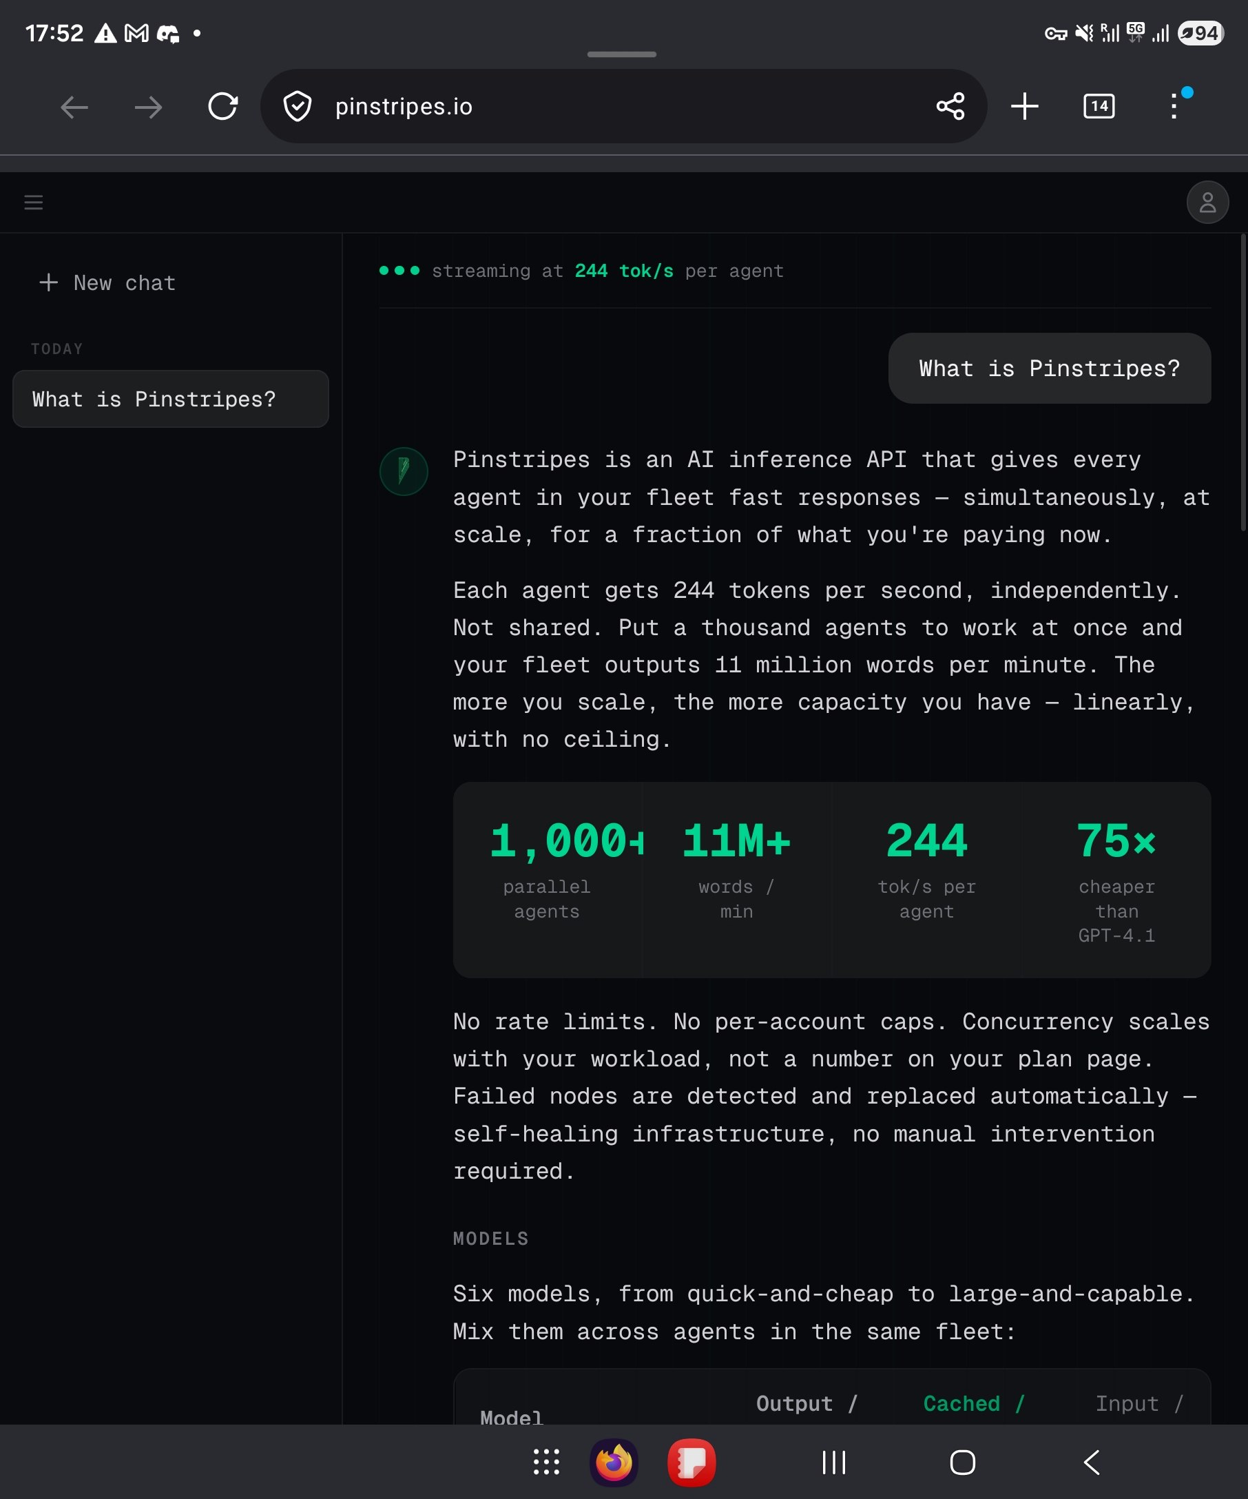Open the user profile avatar
The width and height of the screenshot is (1248, 1499).
pos(1207,203)
